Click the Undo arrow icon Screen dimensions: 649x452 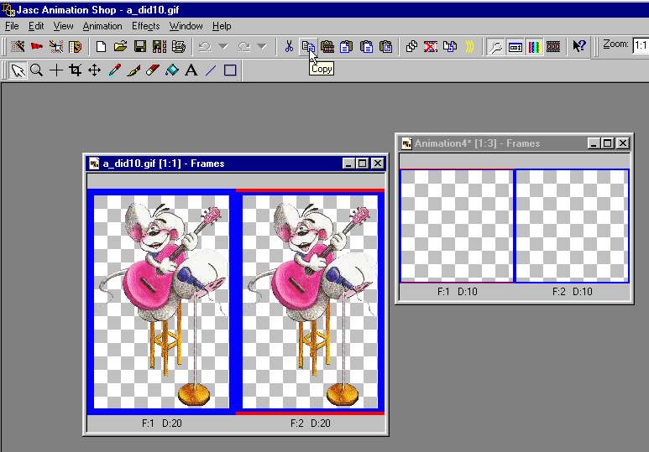click(x=205, y=46)
